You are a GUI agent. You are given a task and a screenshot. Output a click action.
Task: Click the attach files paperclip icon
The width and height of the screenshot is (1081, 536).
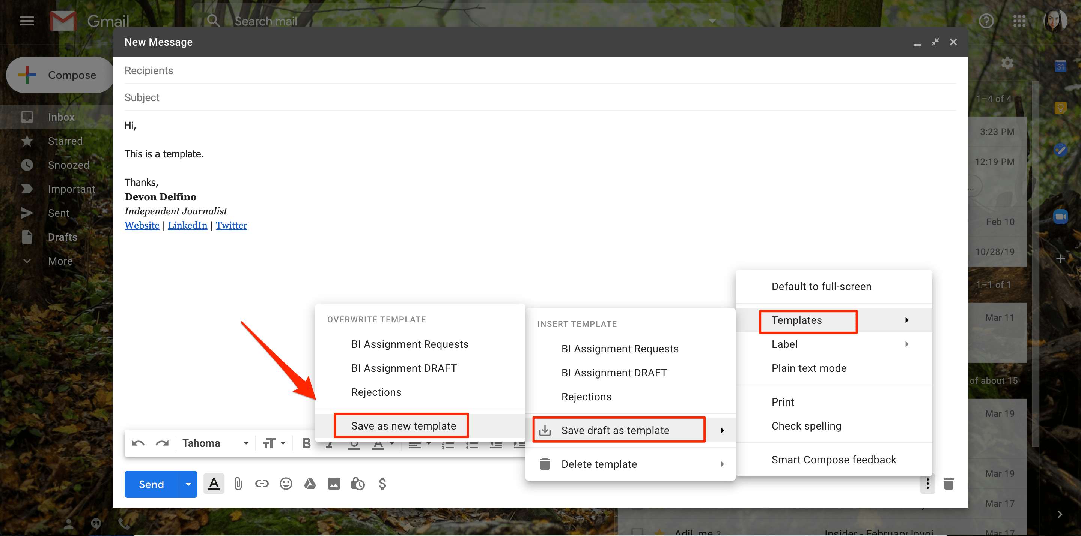[x=238, y=484]
